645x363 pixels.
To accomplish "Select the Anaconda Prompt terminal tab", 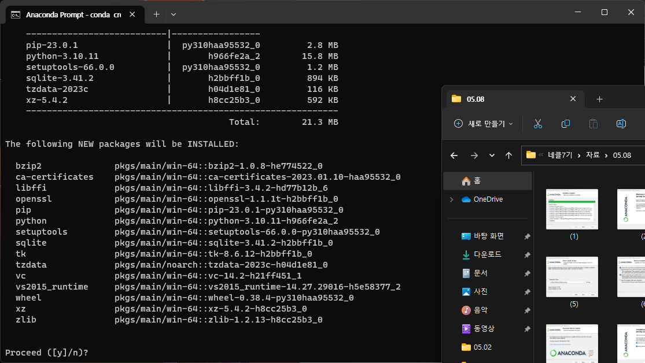I will tap(74, 15).
